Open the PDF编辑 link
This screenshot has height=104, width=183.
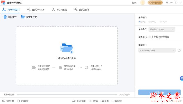pos(81,101)
